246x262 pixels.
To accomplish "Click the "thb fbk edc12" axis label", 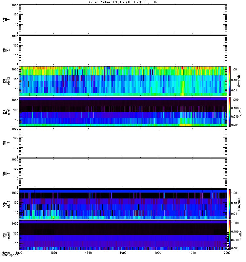I will pyautogui.click(x=6, y=81).
